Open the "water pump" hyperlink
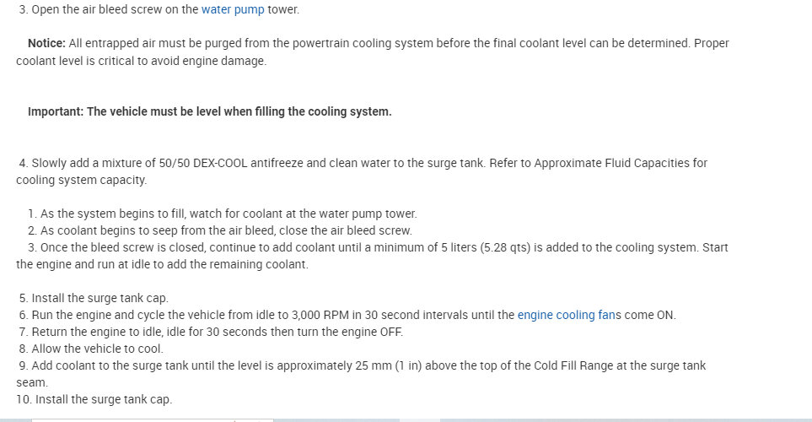The image size is (812, 422). (x=232, y=10)
